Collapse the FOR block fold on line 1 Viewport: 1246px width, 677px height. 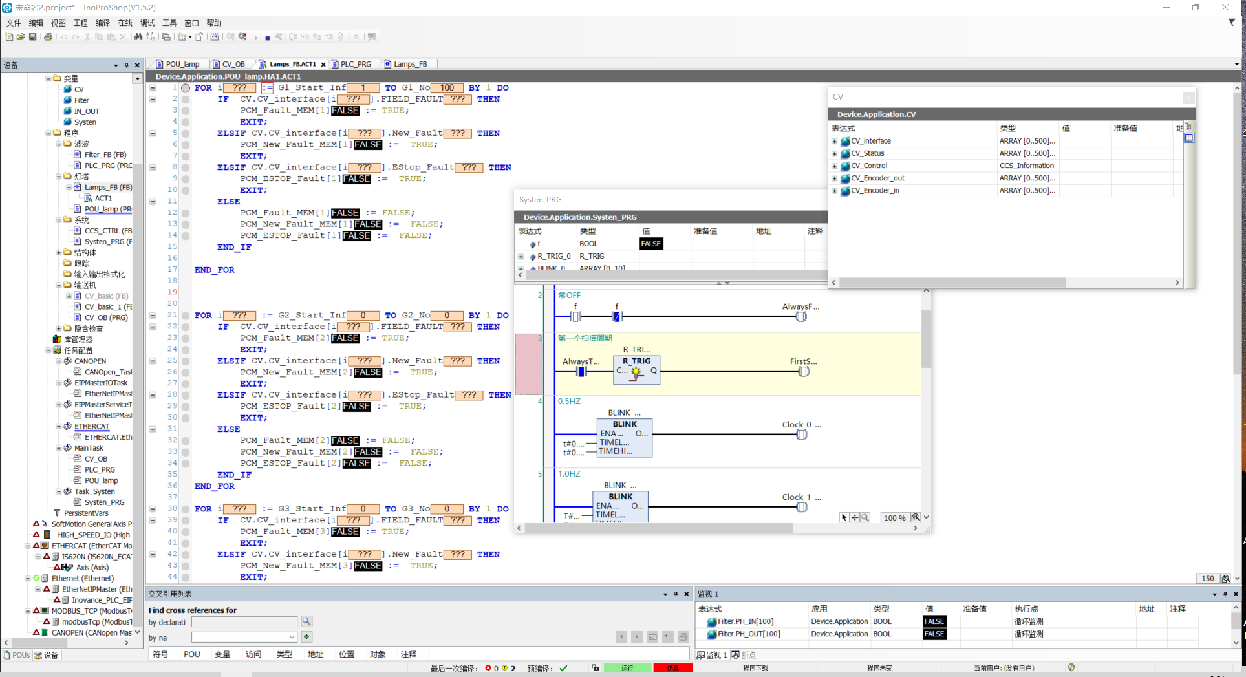pos(153,88)
